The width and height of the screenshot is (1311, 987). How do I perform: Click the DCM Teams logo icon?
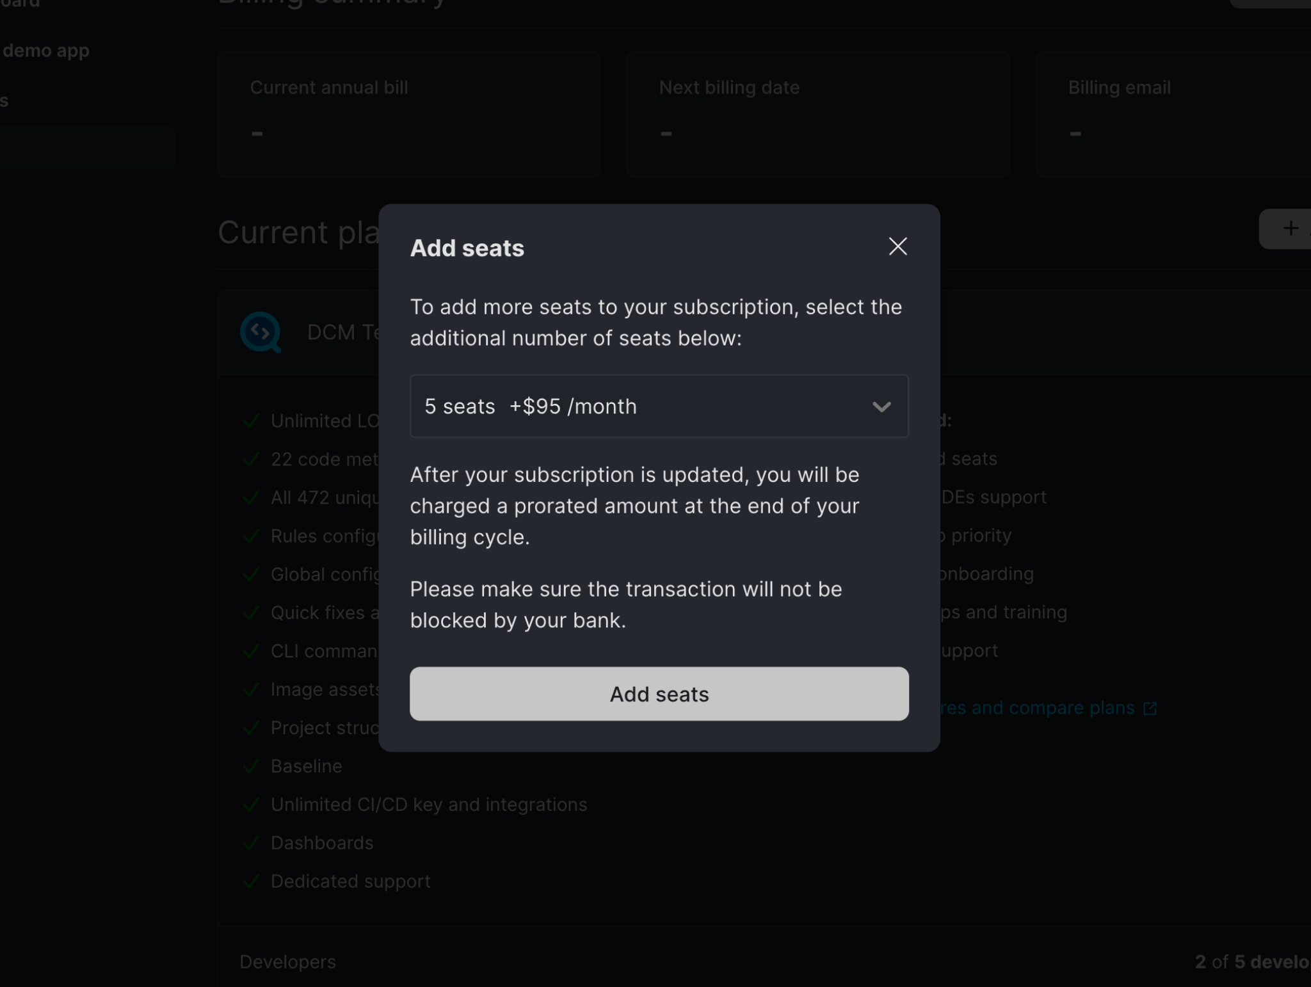(260, 332)
